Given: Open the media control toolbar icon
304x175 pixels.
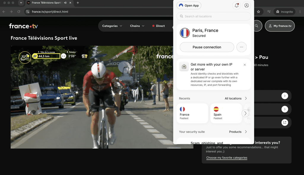Looking at the screenshot, I should (x=269, y=12).
